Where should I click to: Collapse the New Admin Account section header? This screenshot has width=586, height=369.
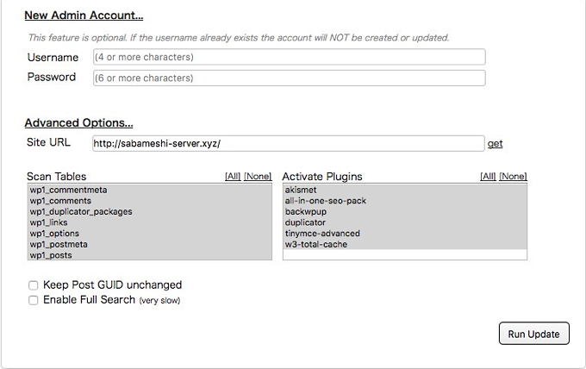84,16
